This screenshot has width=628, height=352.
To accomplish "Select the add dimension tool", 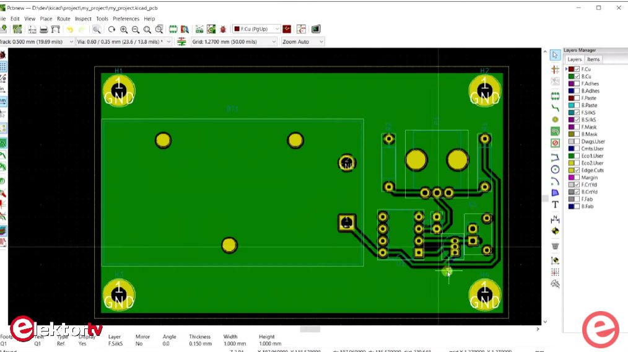I will 555,219.
